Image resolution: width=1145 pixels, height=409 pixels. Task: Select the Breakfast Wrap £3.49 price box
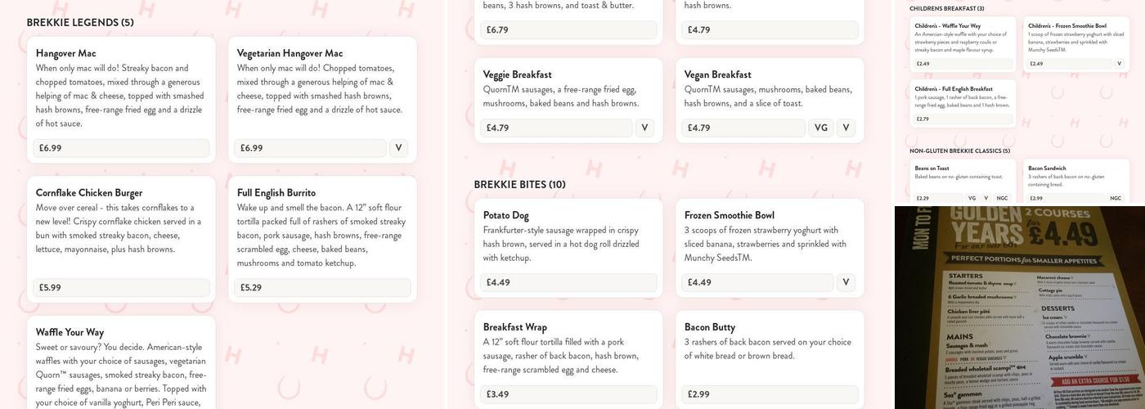[568, 394]
